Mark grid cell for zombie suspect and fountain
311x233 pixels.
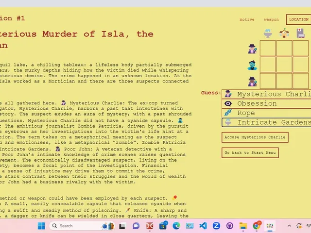click(x=268, y=65)
